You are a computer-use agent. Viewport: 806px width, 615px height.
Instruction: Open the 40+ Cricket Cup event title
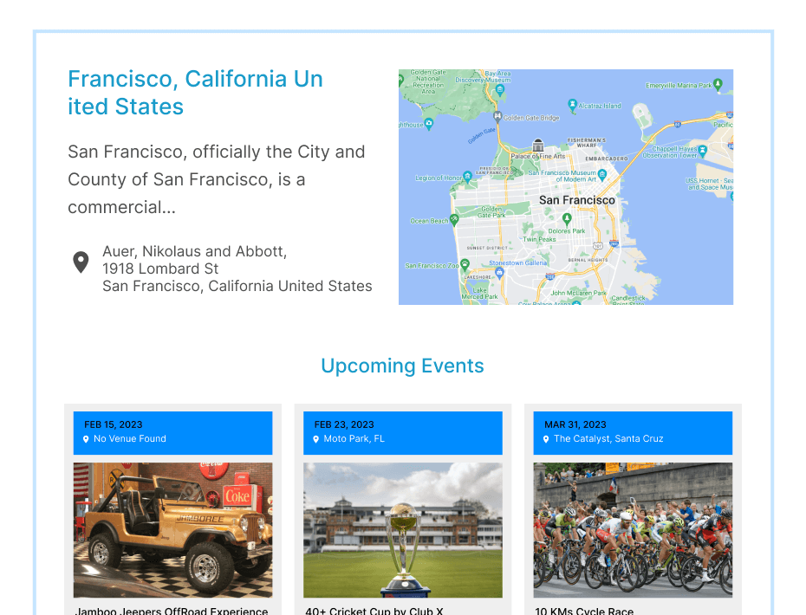(x=374, y=610)
